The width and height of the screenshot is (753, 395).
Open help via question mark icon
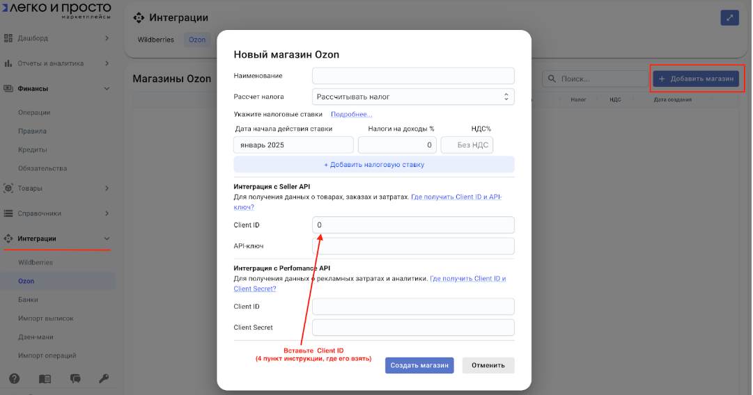click(x=14, y=379)
